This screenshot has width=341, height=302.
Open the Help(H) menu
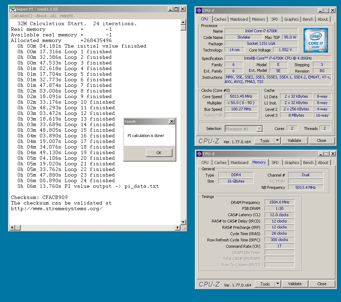66,16
